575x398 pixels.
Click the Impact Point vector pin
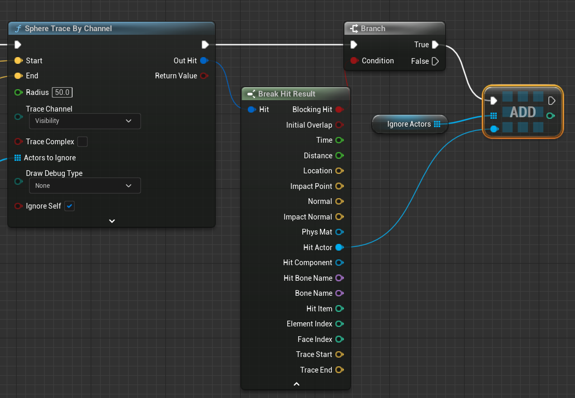pyautogui.click(x=339, y=186)
